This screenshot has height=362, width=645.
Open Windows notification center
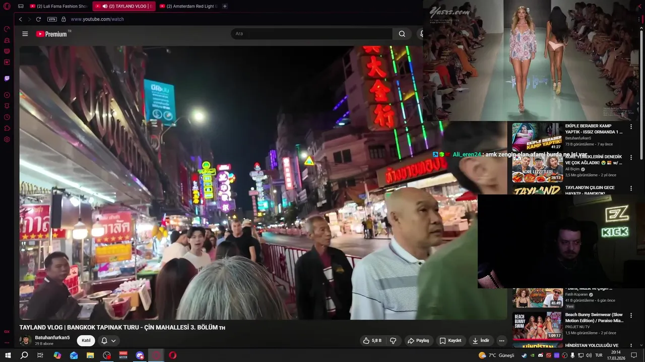634,355
